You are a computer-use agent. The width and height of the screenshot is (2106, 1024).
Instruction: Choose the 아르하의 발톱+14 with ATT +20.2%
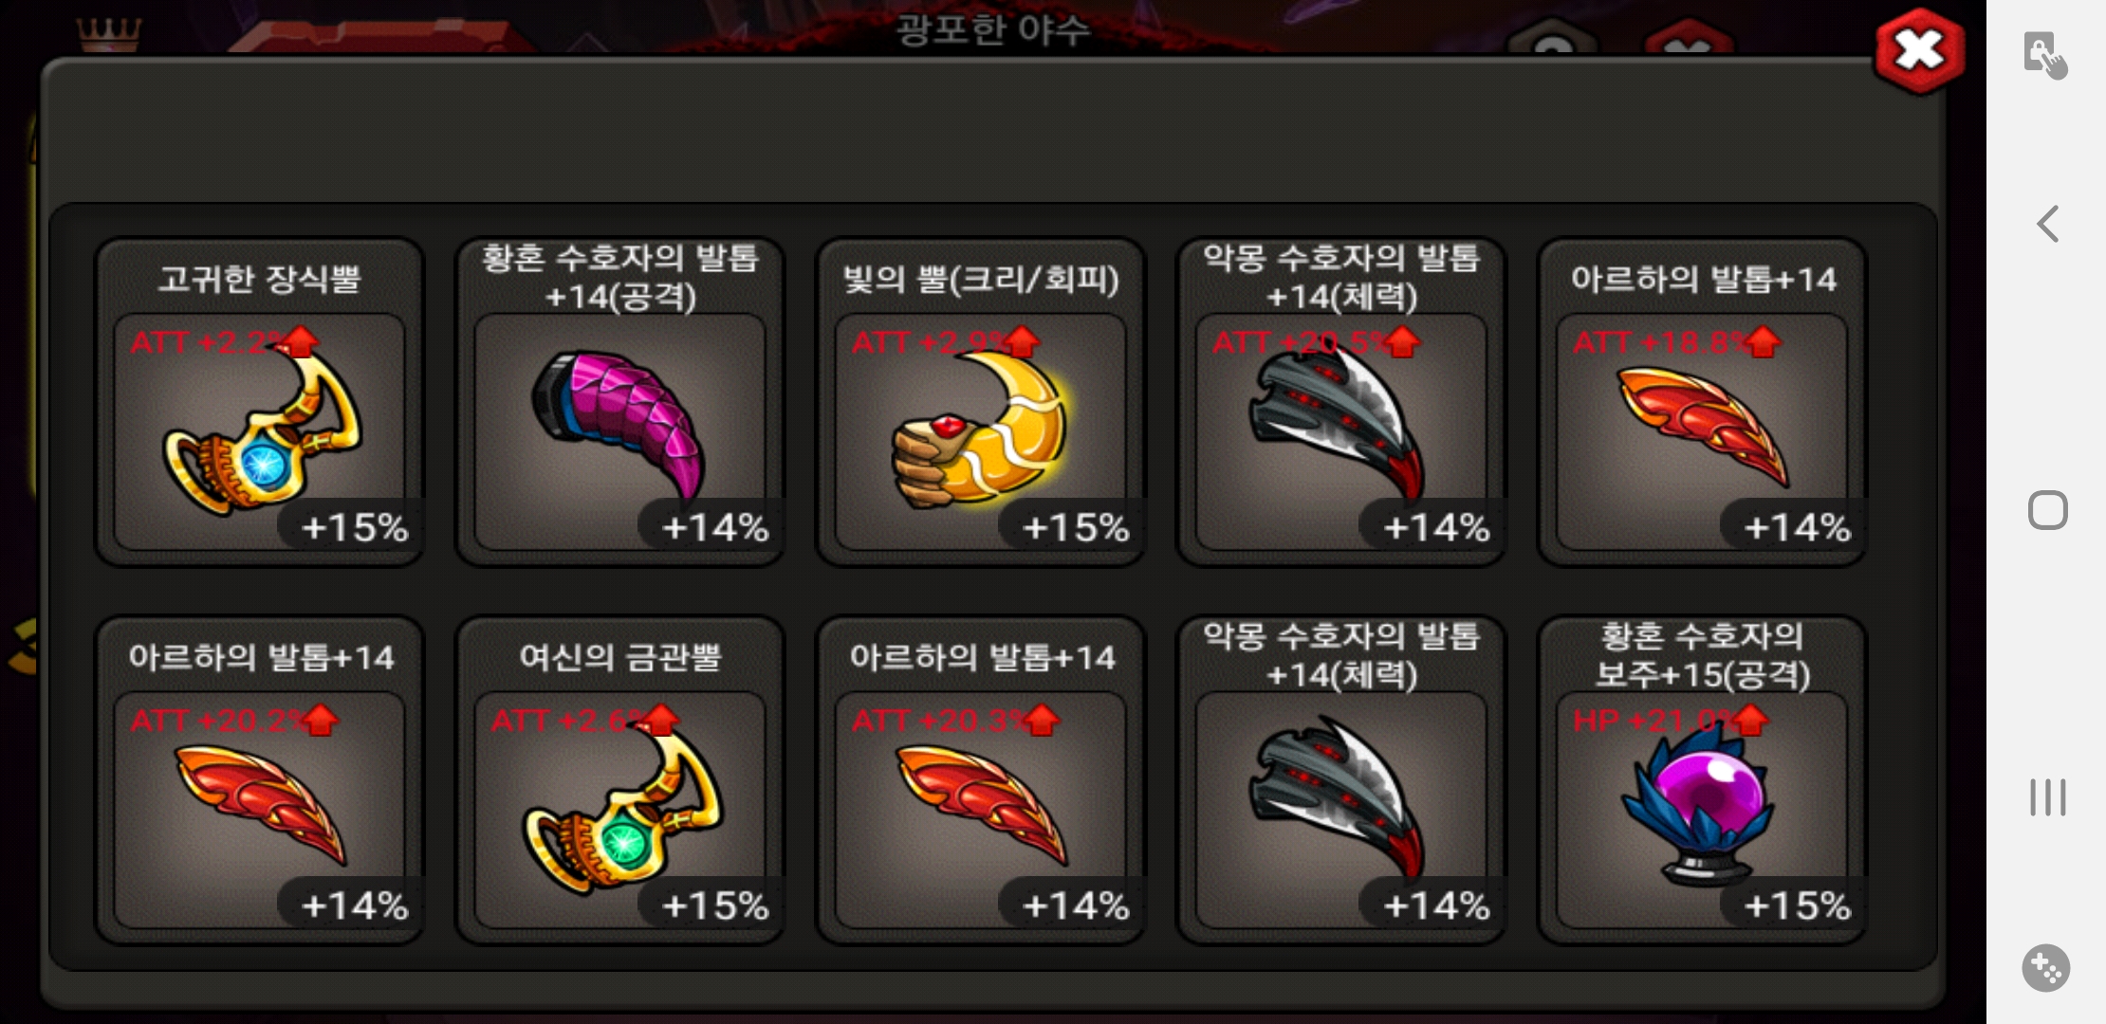259,780
